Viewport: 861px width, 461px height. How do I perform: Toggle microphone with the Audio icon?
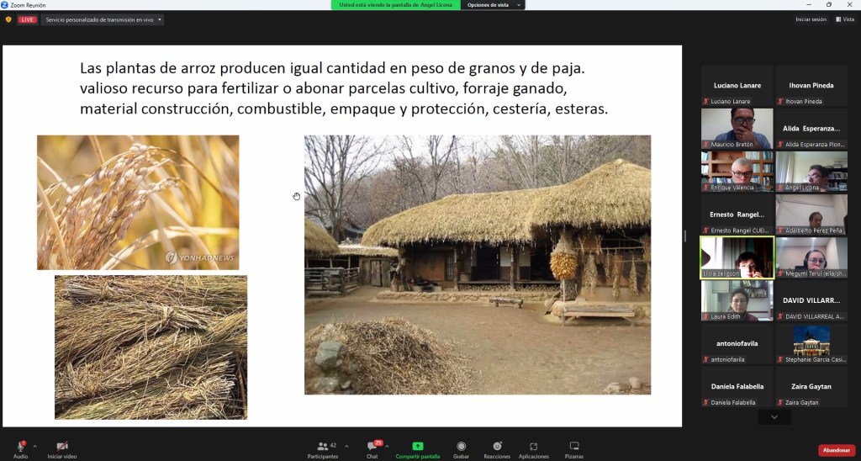[20, 446]
